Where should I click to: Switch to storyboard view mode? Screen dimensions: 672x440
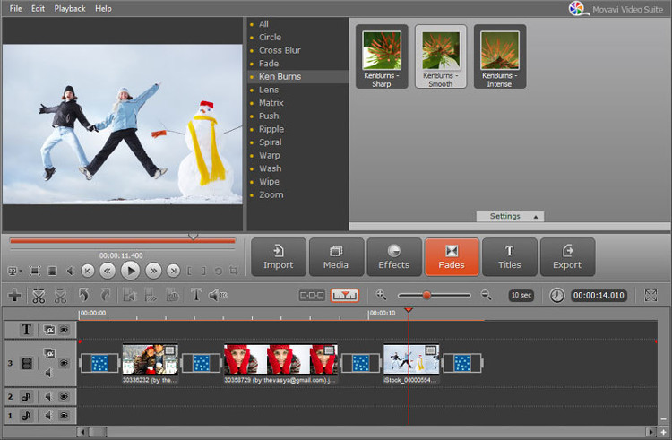[312, 295]
